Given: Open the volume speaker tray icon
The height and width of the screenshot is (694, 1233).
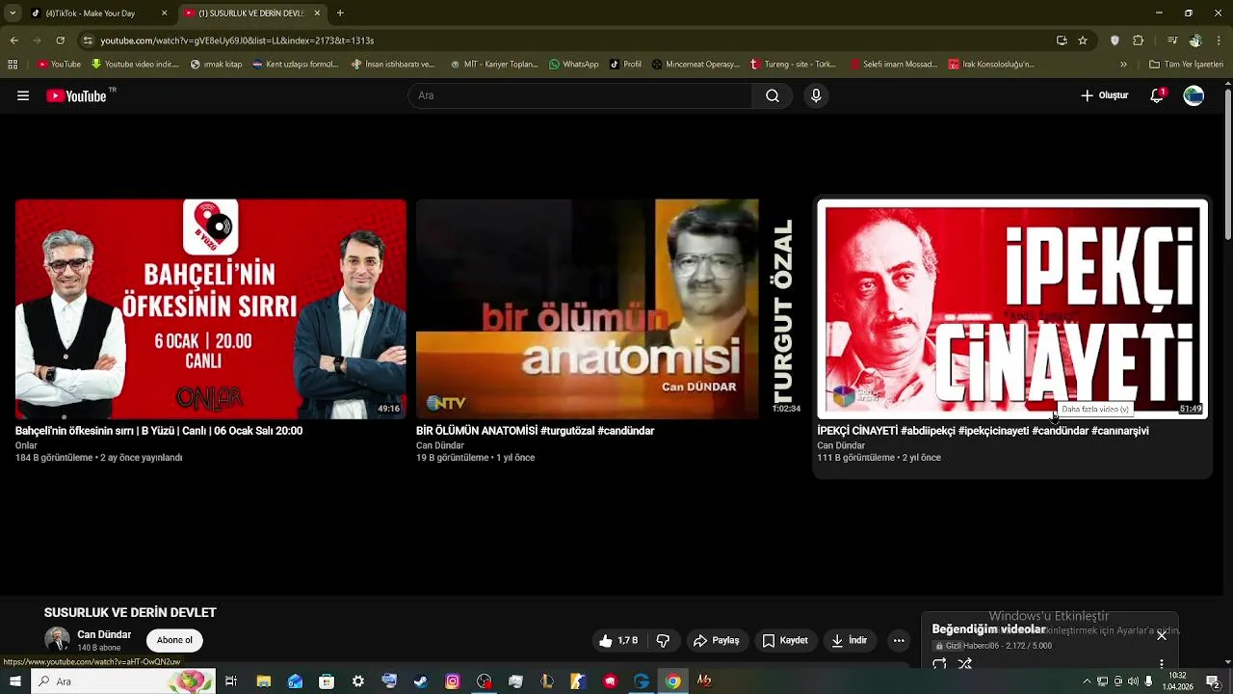Looking at the screenshot, I should pos(1133,681).
